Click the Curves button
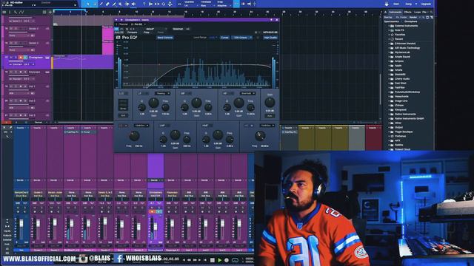This screenshot has height=266, width=474. pyautogui.click(x=224, y=38)
